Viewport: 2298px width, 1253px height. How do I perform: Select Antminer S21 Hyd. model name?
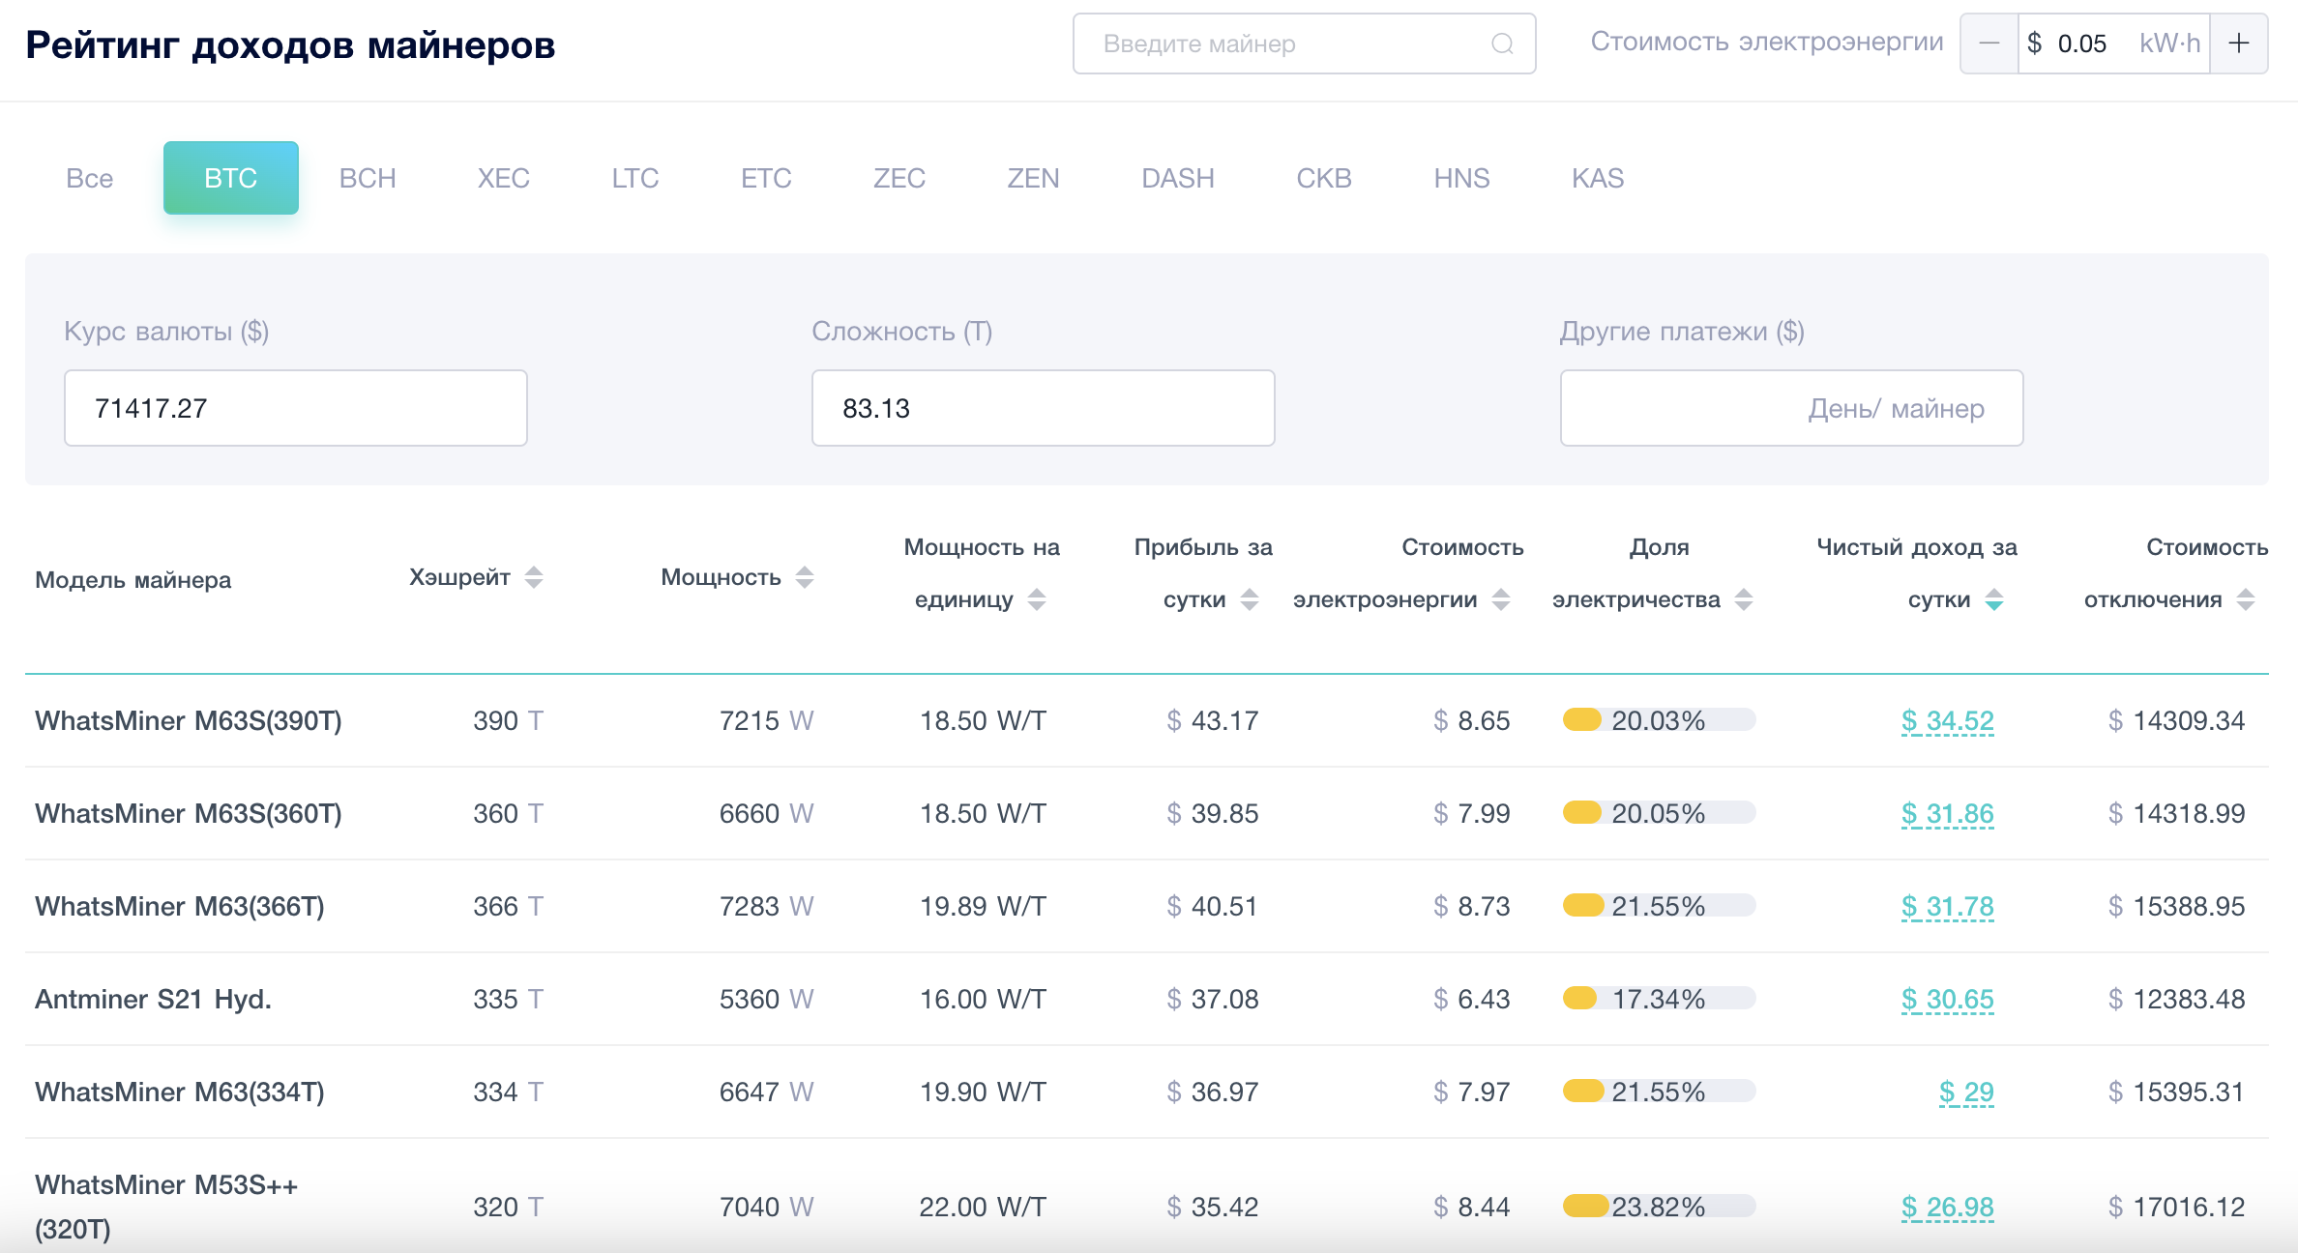(x=153, y=1000)
